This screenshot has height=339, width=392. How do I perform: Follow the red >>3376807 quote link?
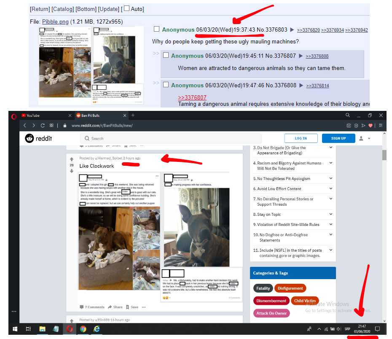[x=192, y=97]
